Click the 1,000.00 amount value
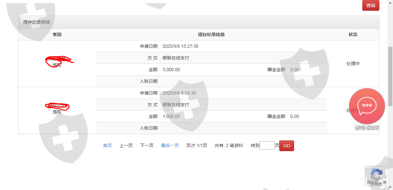Viewport: 393px width, 190px height. [171, 116]
